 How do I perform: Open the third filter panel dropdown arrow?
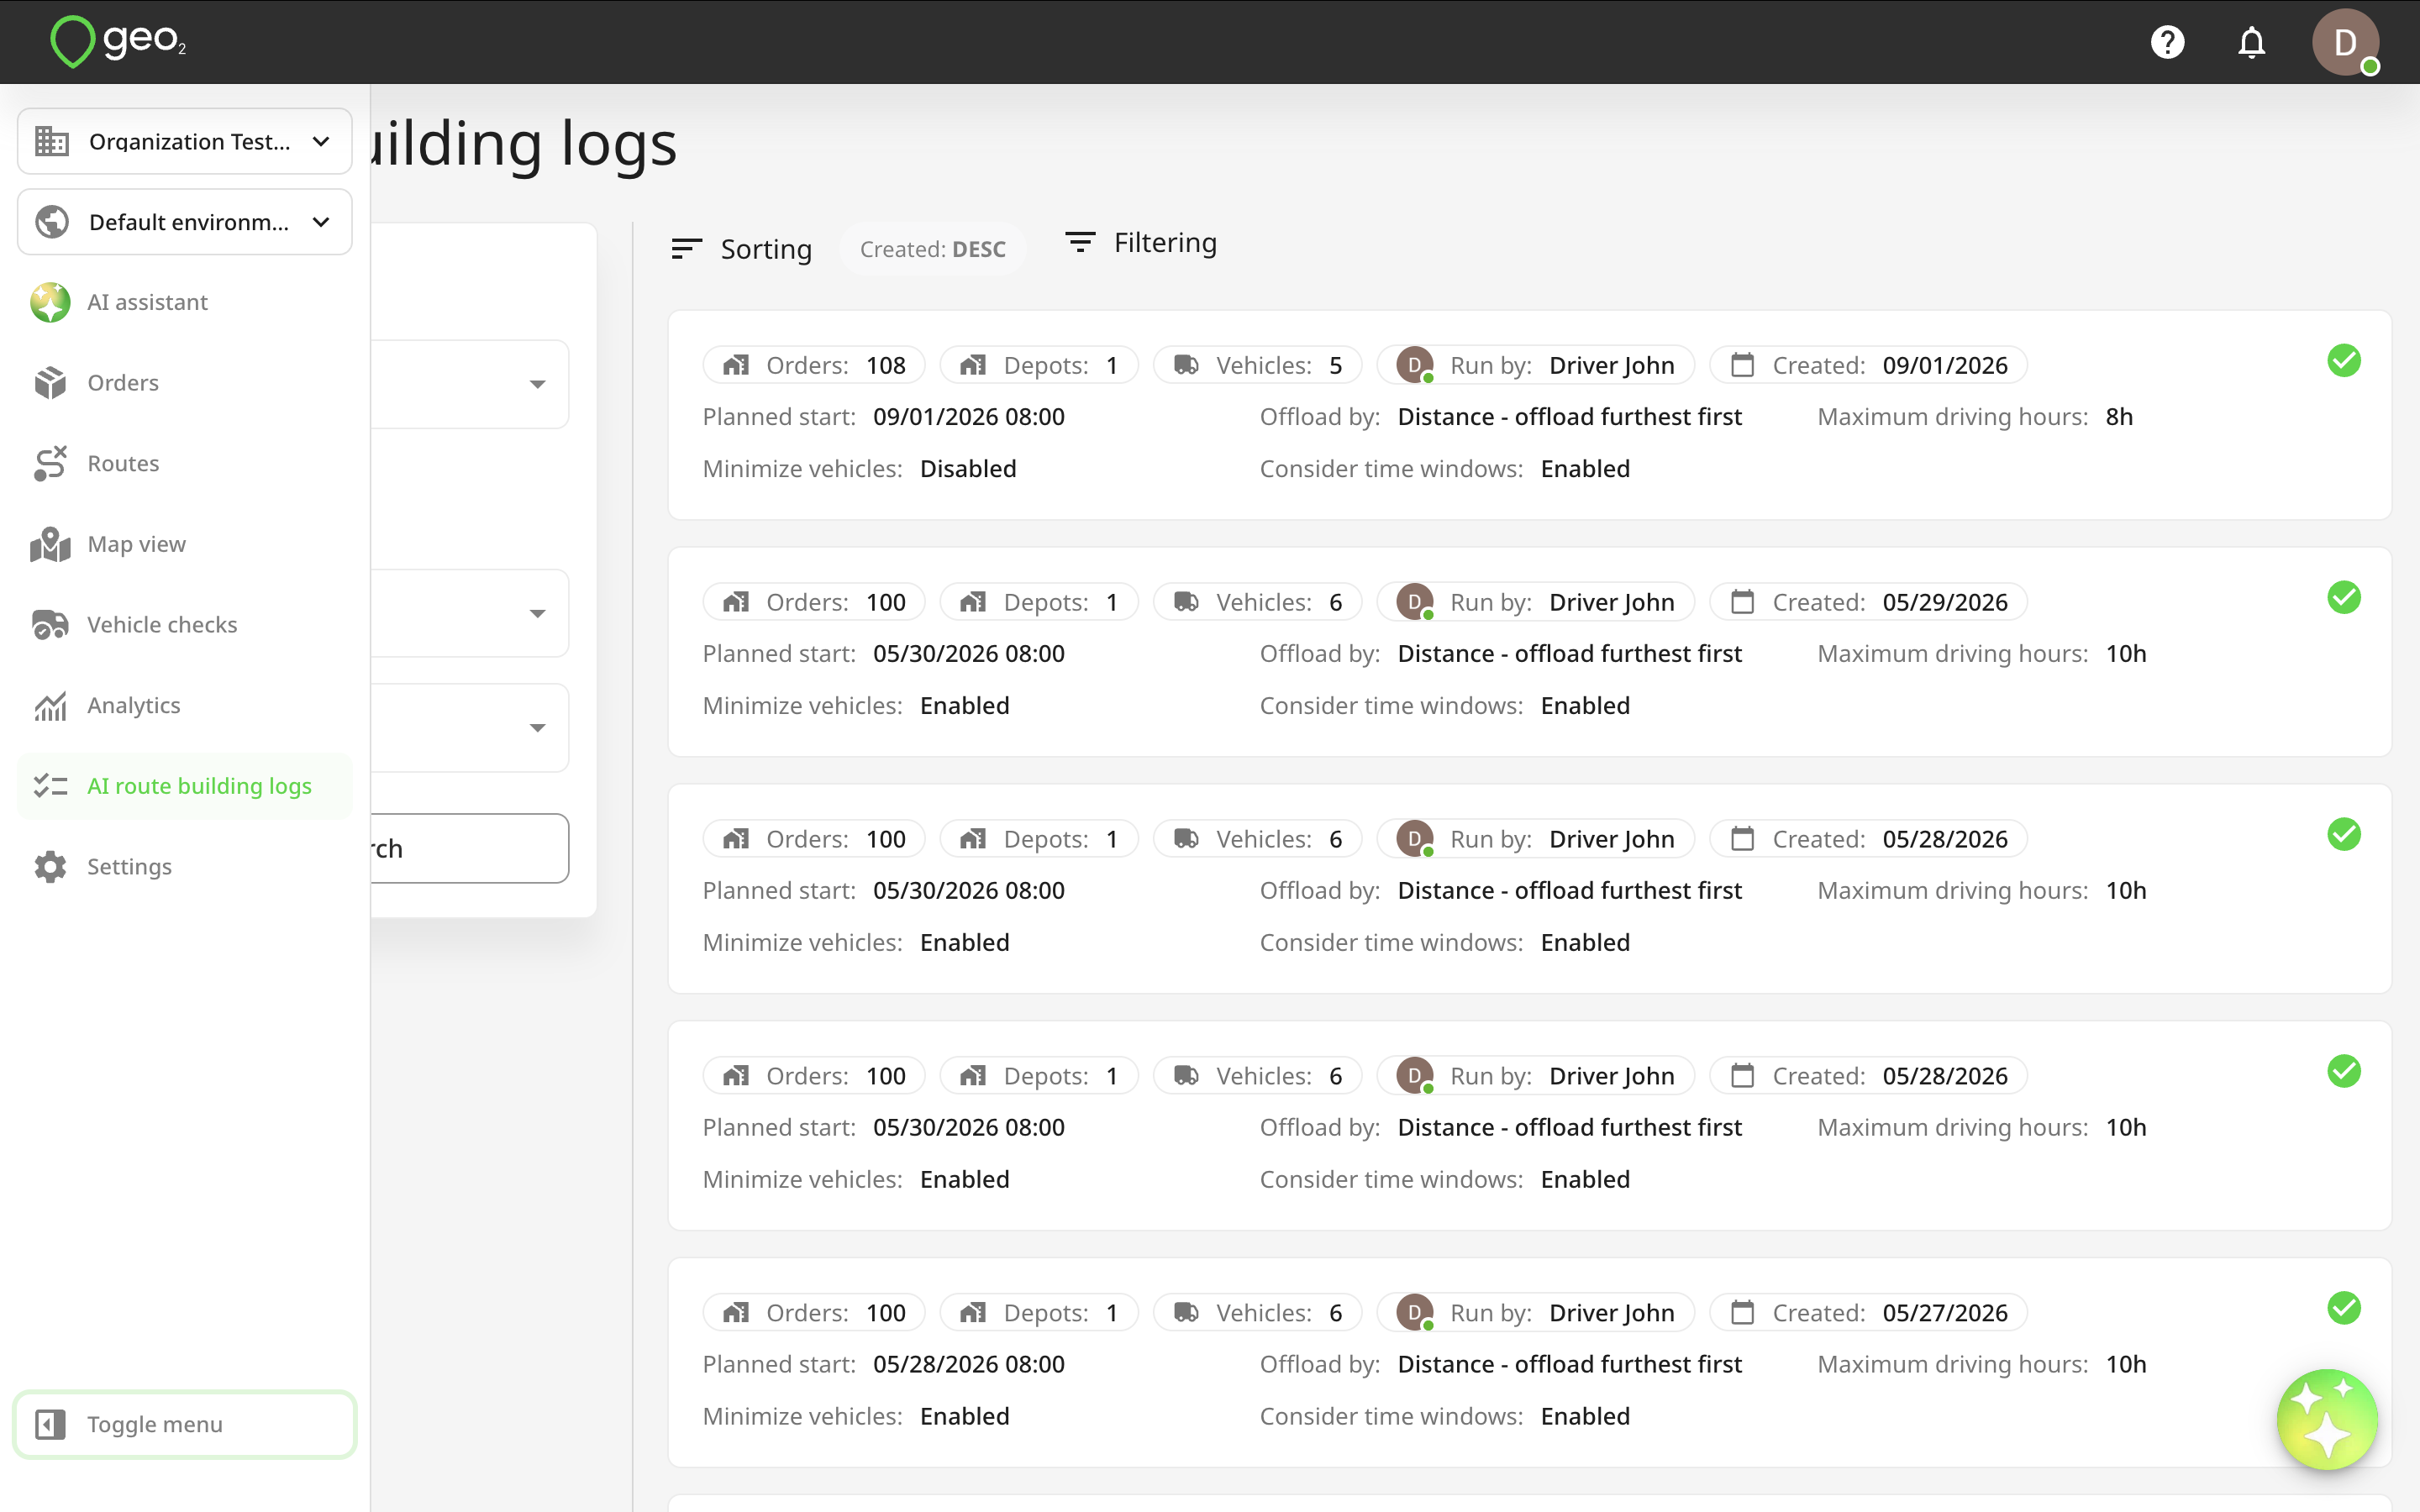click(537, 728)
